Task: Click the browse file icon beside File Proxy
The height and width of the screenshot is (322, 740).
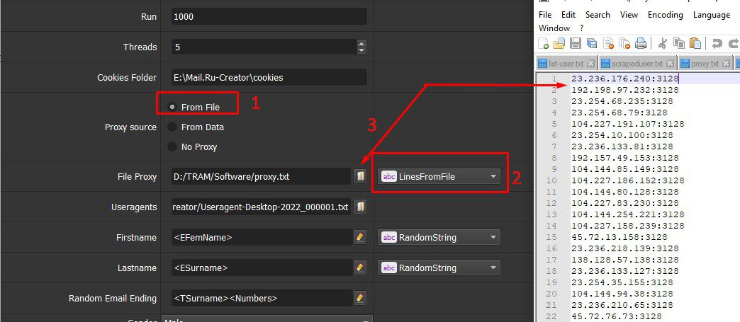Action: [360, 177]
